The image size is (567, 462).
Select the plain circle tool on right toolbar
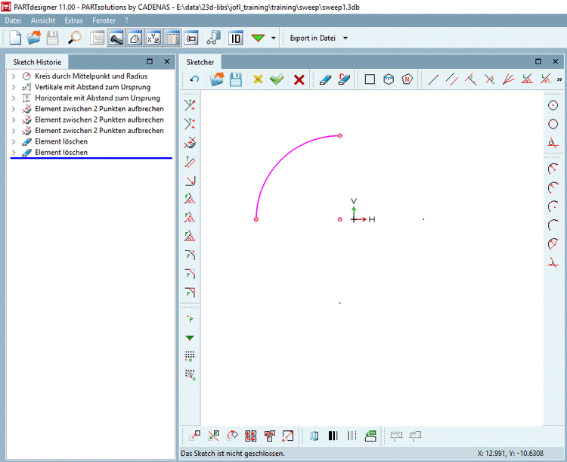pos(553,124)
